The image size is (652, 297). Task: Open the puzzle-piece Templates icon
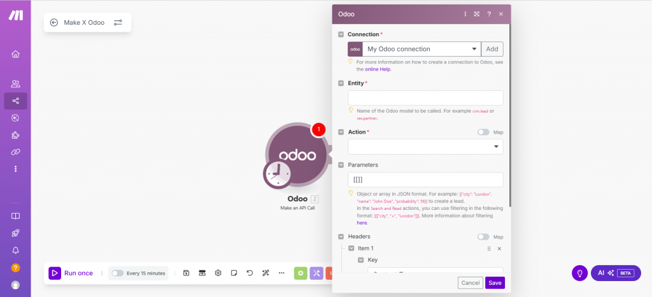(15, 135)
